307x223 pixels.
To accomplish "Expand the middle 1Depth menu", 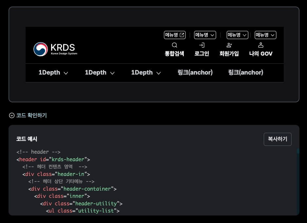I will tap(100, 73).
